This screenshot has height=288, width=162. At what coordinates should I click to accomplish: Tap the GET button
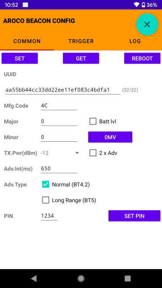coord(81,58)
